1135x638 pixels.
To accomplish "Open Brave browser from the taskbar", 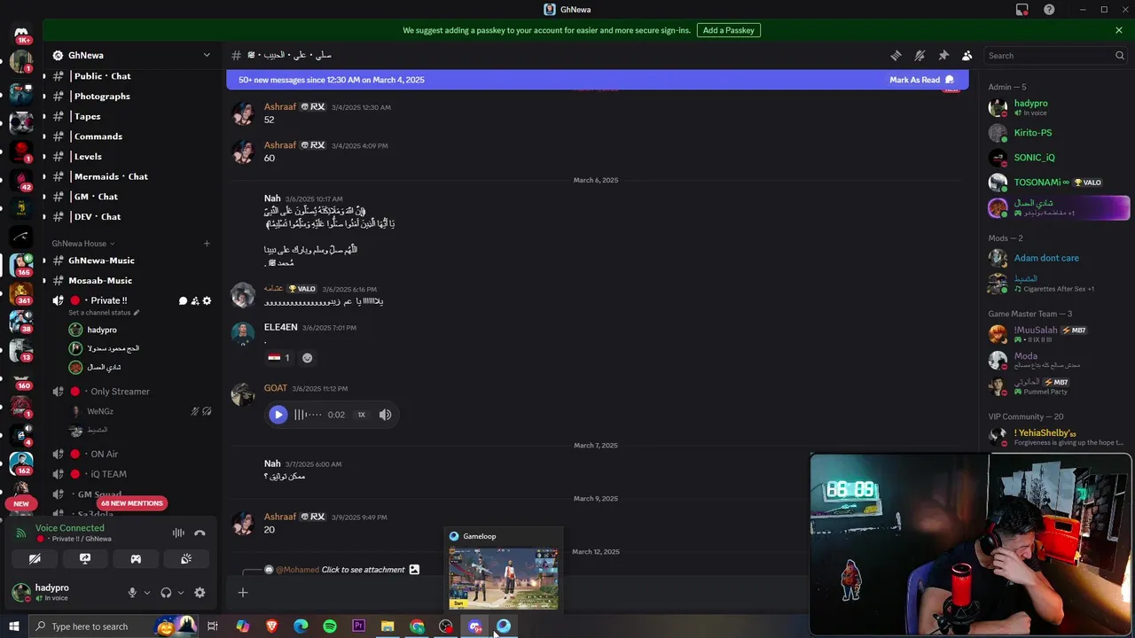I will click(x=271, y=626).
